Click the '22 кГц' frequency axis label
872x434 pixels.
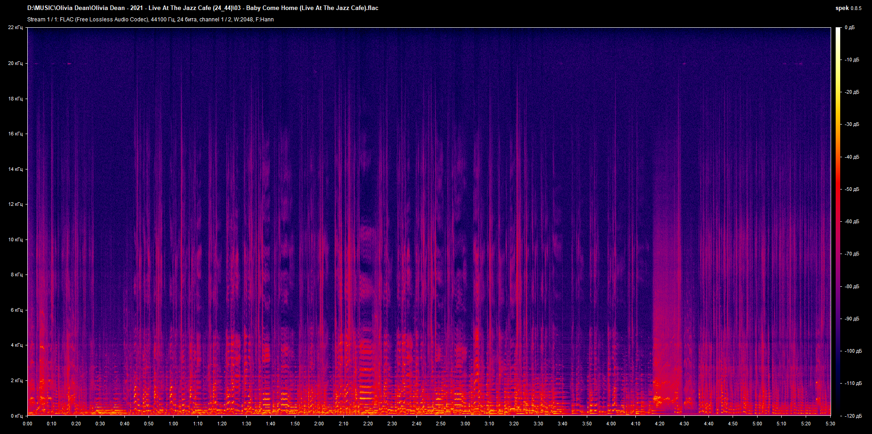[x=15, y=28]
